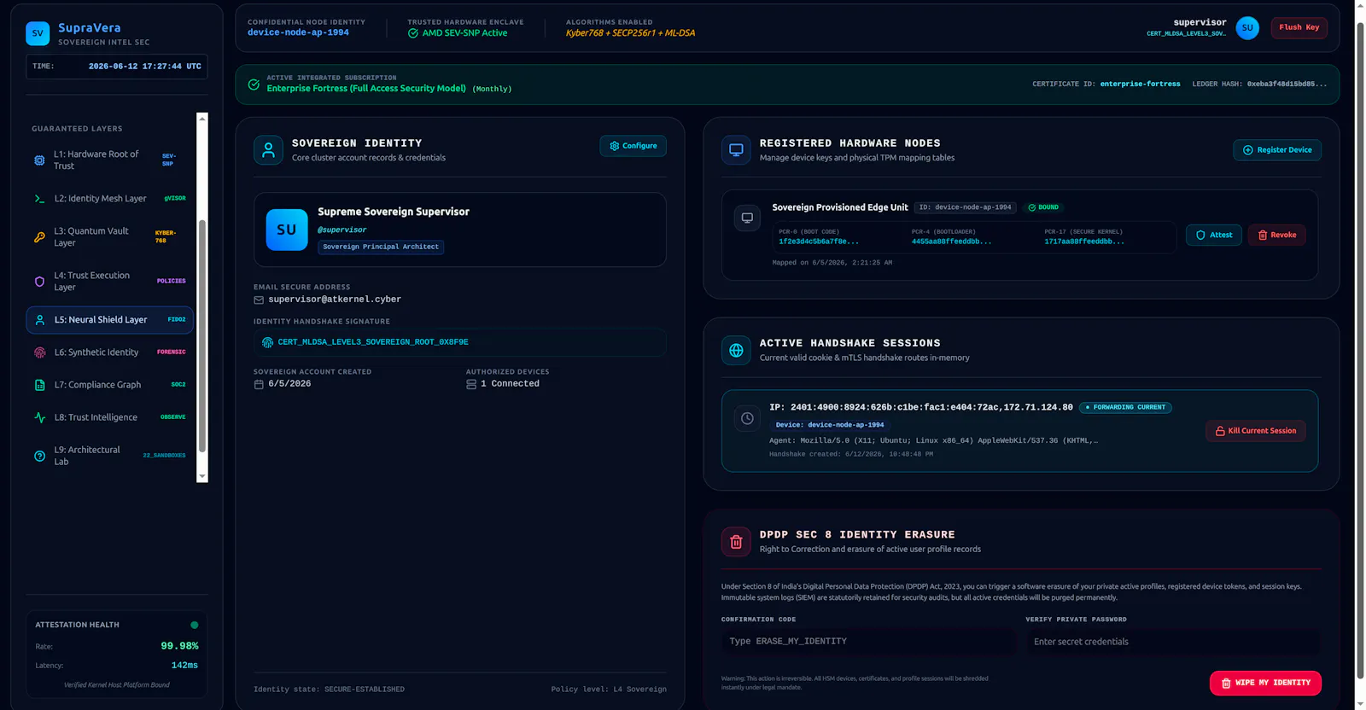Open the L2: Identity Mesh Layer
The height and width of the screenshot is (710, 1366).
[109, 199]
